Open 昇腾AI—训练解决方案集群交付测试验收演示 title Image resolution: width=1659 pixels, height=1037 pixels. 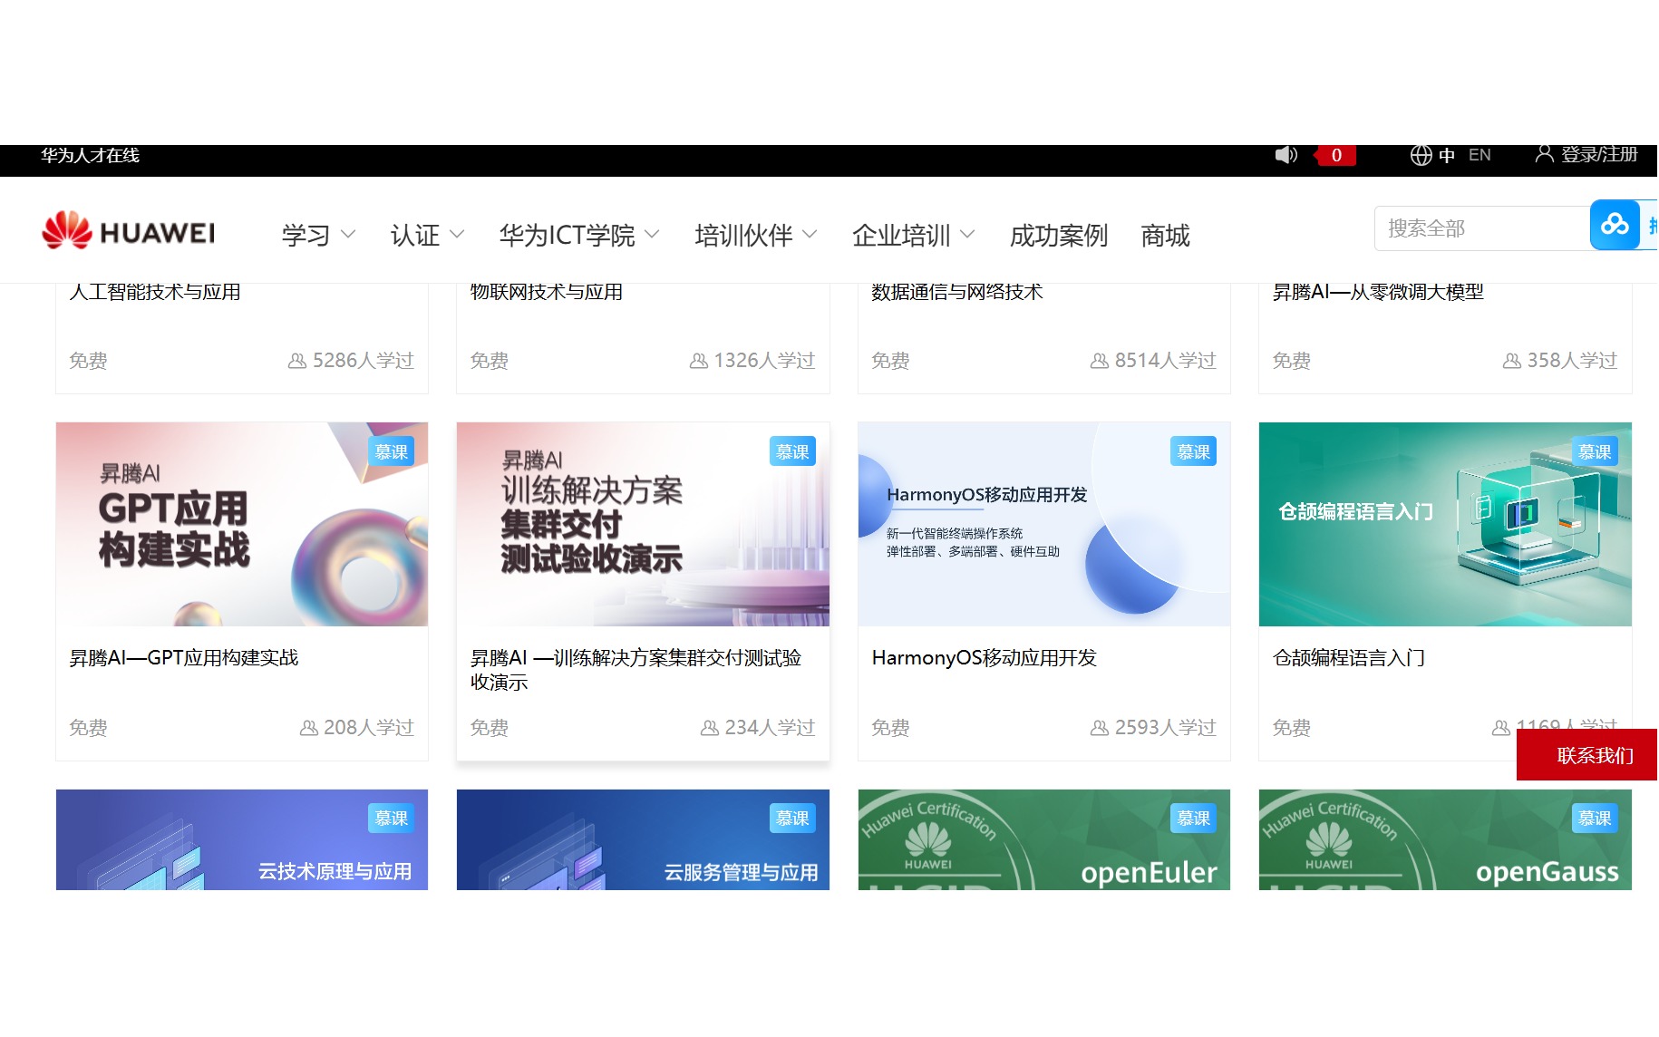point(635,670)
